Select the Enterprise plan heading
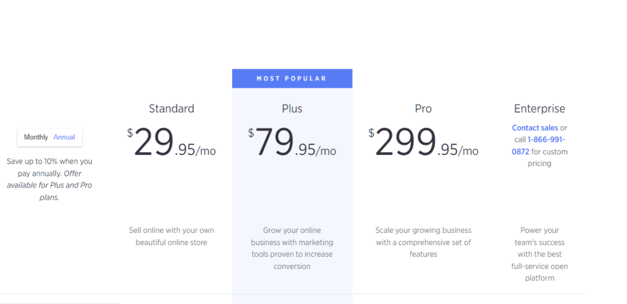Image resolution: width=627 pixels, height=304 pixels. [539, 108]
